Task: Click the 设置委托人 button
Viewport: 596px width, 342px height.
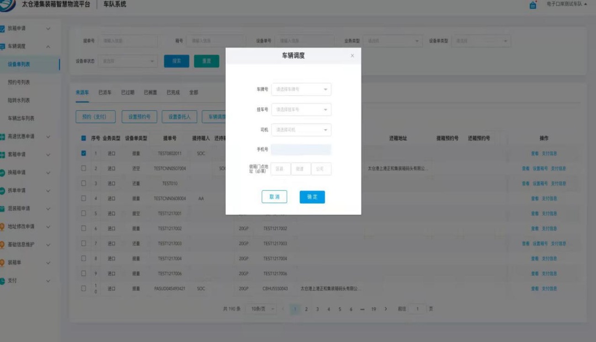Action: (x=179, y=116)
